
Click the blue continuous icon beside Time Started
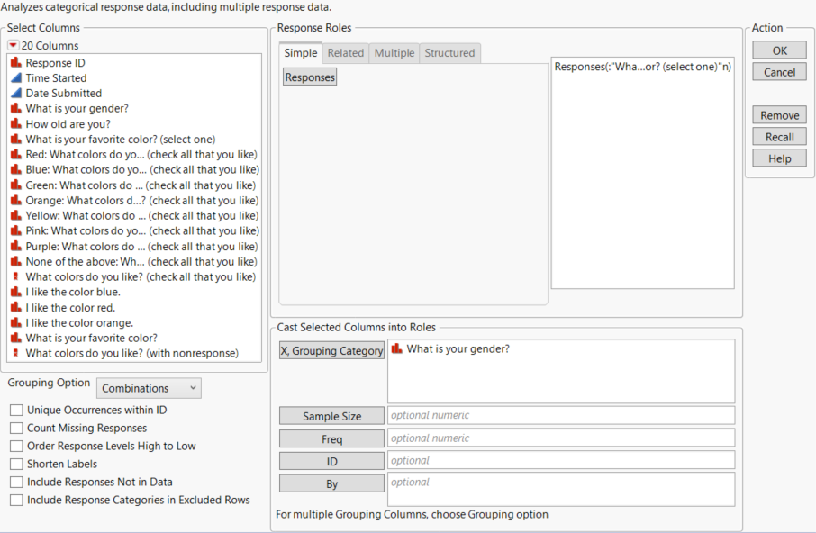[14, 77]
